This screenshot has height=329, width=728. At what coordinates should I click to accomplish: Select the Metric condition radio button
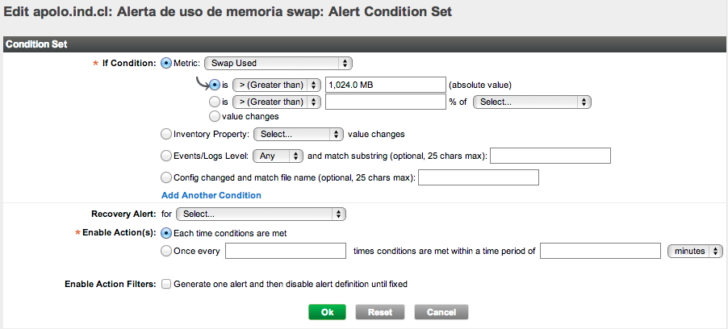click(x=167, y=63)
